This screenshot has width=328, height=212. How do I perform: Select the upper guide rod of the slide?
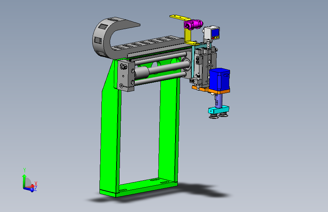[161, 58]
